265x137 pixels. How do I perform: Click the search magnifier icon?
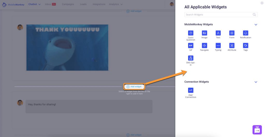click(x=254, y=15)
